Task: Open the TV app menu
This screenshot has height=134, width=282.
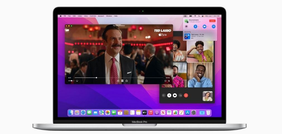Action: click(64, 16)
